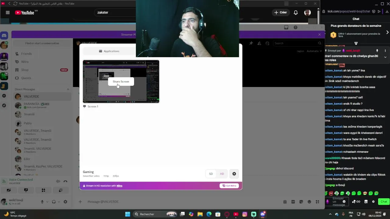Switch to the Applications tab
The width and height of the screenshot is (390, 219).
109,51
